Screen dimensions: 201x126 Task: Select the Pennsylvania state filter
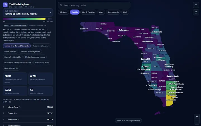[113, 12]
